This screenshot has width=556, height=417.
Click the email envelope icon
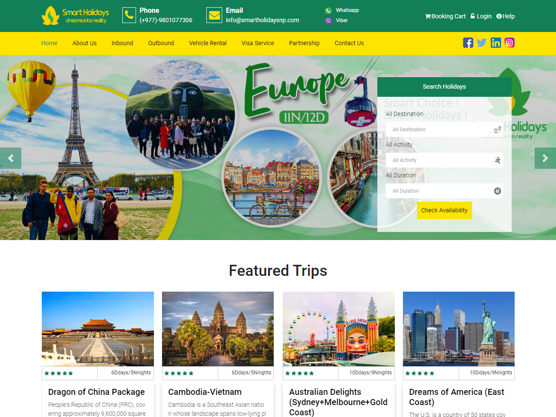[x=214, y=15]
